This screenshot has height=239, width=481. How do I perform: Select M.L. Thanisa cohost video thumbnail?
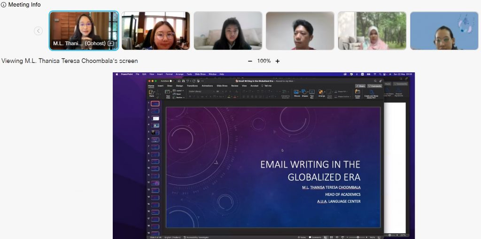pos(84,31)
